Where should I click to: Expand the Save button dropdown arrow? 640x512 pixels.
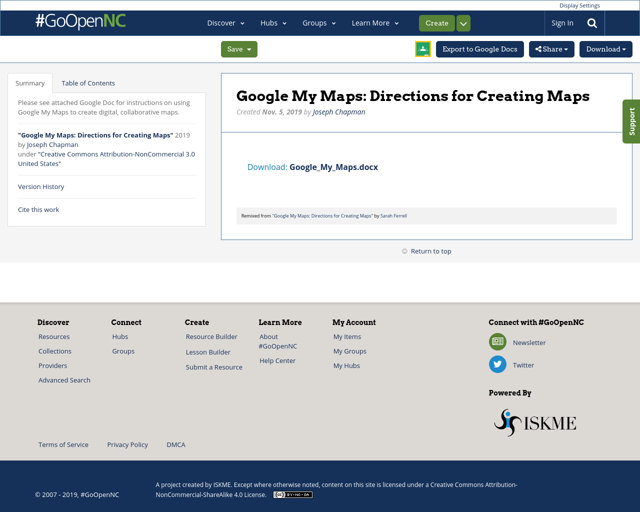248,49
